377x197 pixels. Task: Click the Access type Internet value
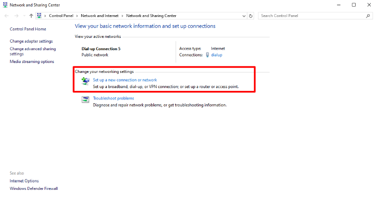[218, 48]
